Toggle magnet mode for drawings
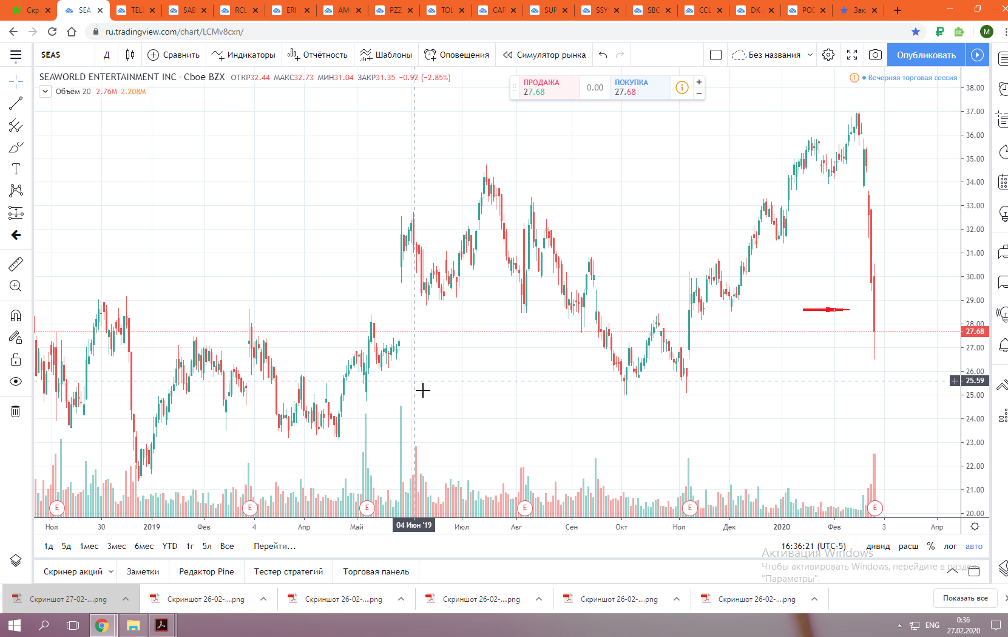 [x=16, y=315]
